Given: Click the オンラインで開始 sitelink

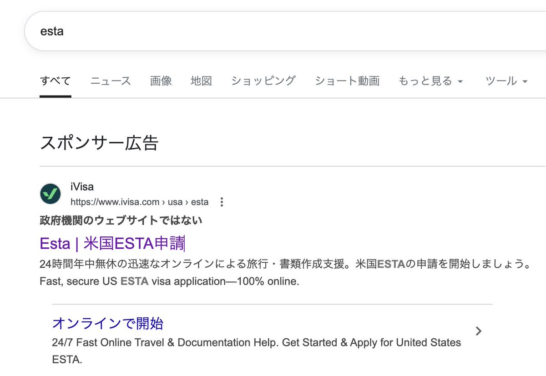Looking at the screenshot, I should tap(107, 323).
